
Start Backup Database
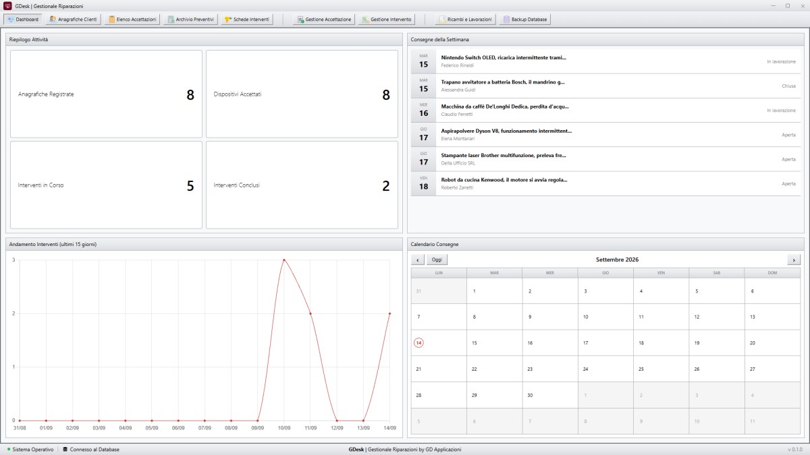(x=525, y=20)
